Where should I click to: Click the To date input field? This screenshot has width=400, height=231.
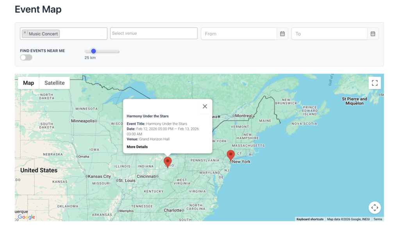pos(329,34)
